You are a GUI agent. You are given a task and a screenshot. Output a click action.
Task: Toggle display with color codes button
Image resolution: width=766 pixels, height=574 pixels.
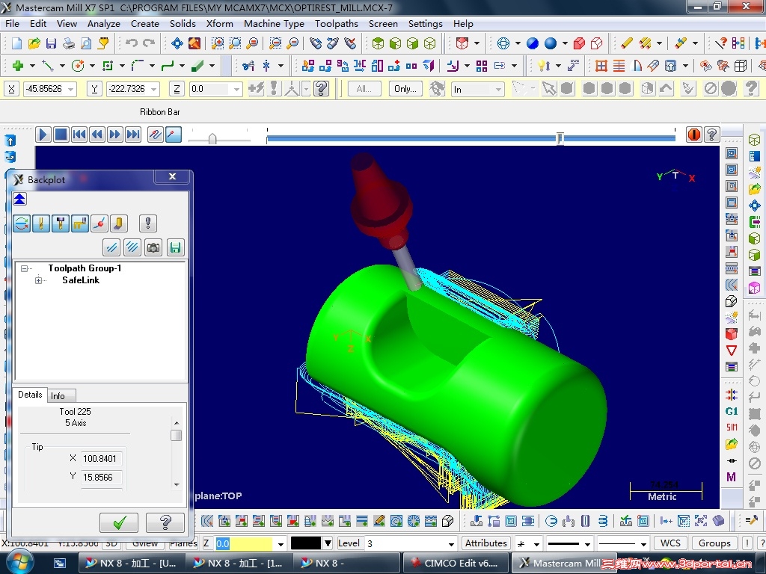[22, 223]
